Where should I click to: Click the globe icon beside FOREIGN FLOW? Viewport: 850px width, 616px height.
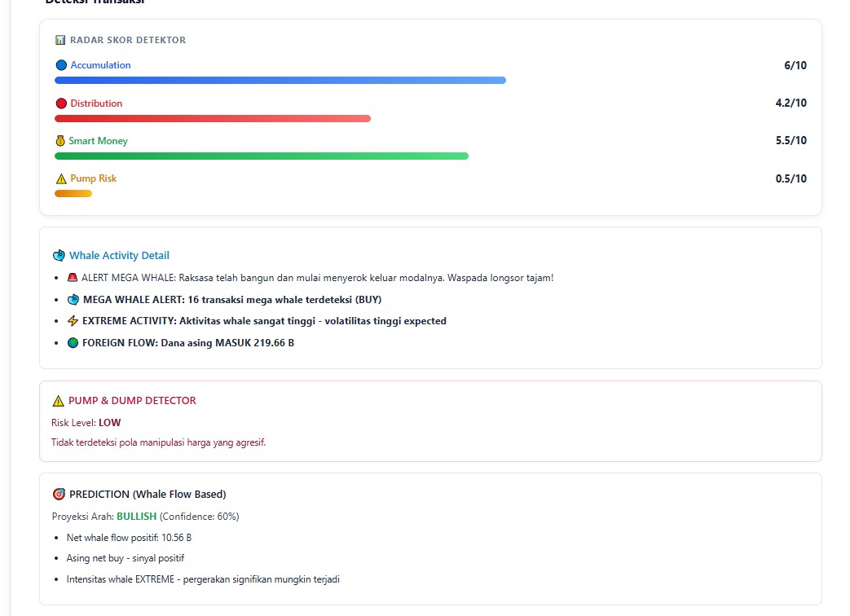pyautogui.click(x=73, y=342)
